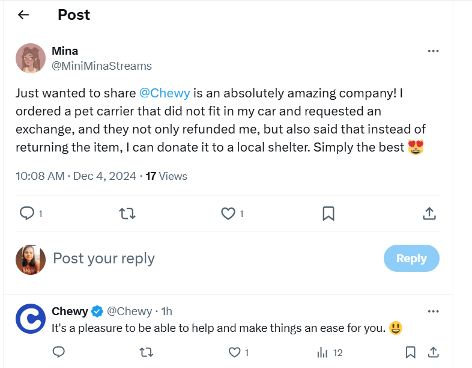Click the @MiniMinaStreams handle
The image size is (472, 368).
click(x=101, y=66)
